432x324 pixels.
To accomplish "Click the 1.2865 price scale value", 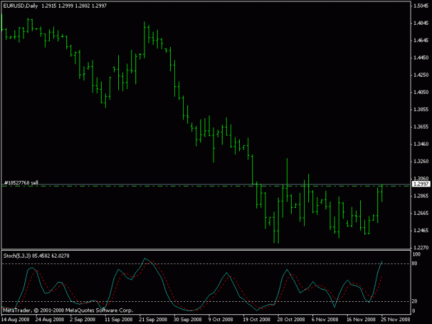I will [x=421, y=196].
